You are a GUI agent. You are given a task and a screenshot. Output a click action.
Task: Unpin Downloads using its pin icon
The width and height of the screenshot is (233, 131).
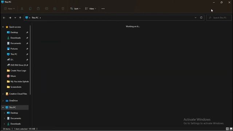tap(27, 38)
